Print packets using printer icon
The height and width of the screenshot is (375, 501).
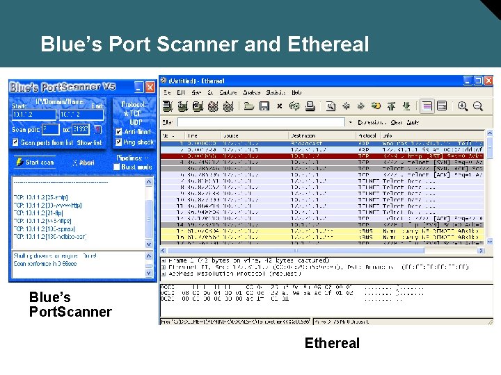point(310,106)
